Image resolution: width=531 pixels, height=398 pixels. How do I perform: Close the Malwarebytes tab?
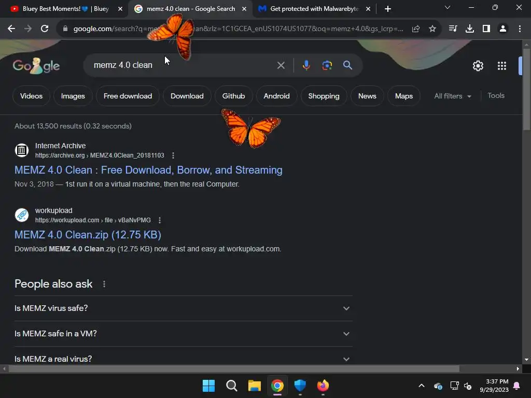[x=368, y=9]
